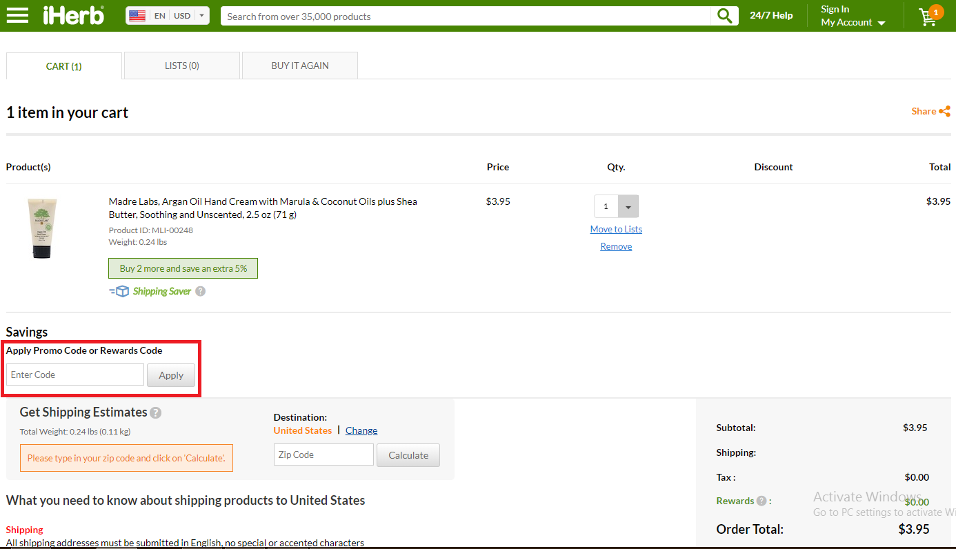Click the Order Total amount $3.95

(914, 529)
